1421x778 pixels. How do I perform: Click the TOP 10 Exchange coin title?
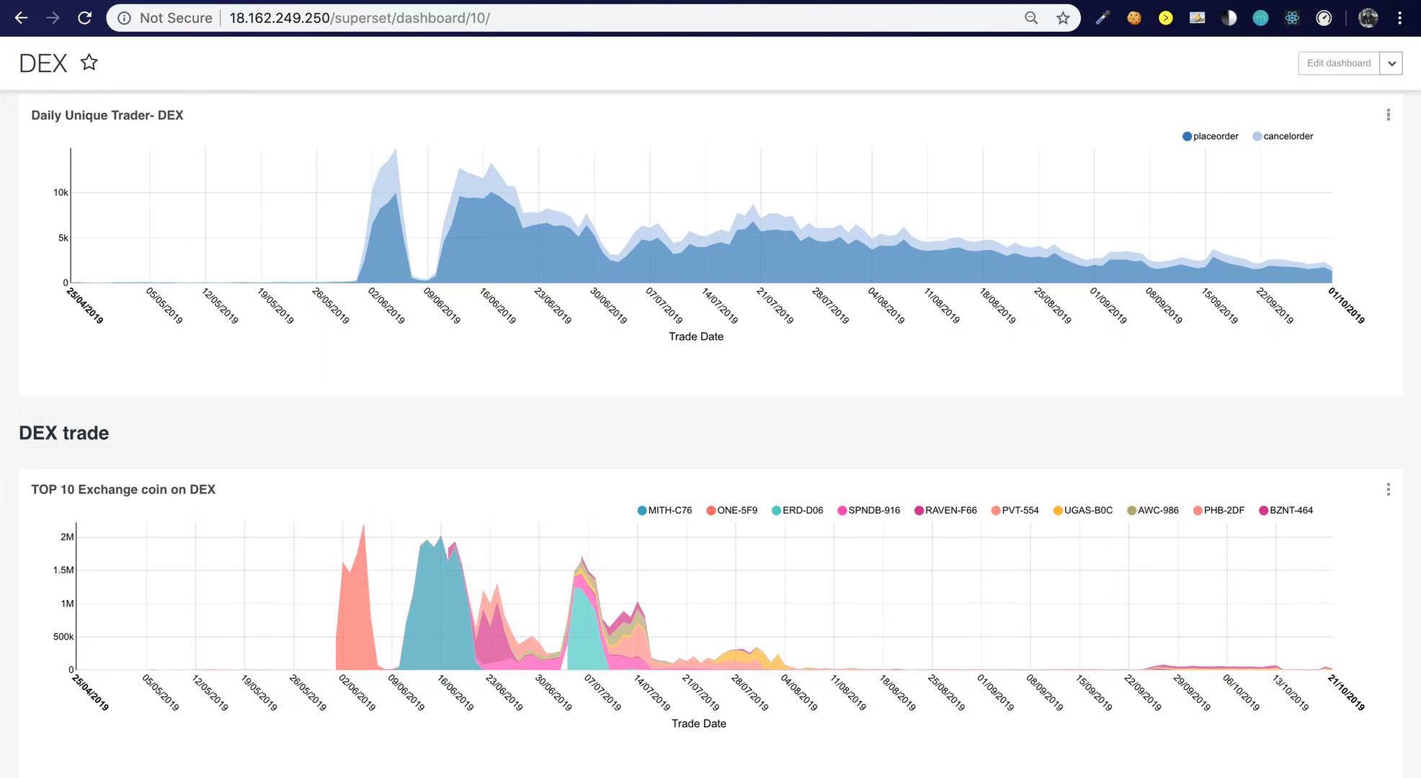pos(123,490)
